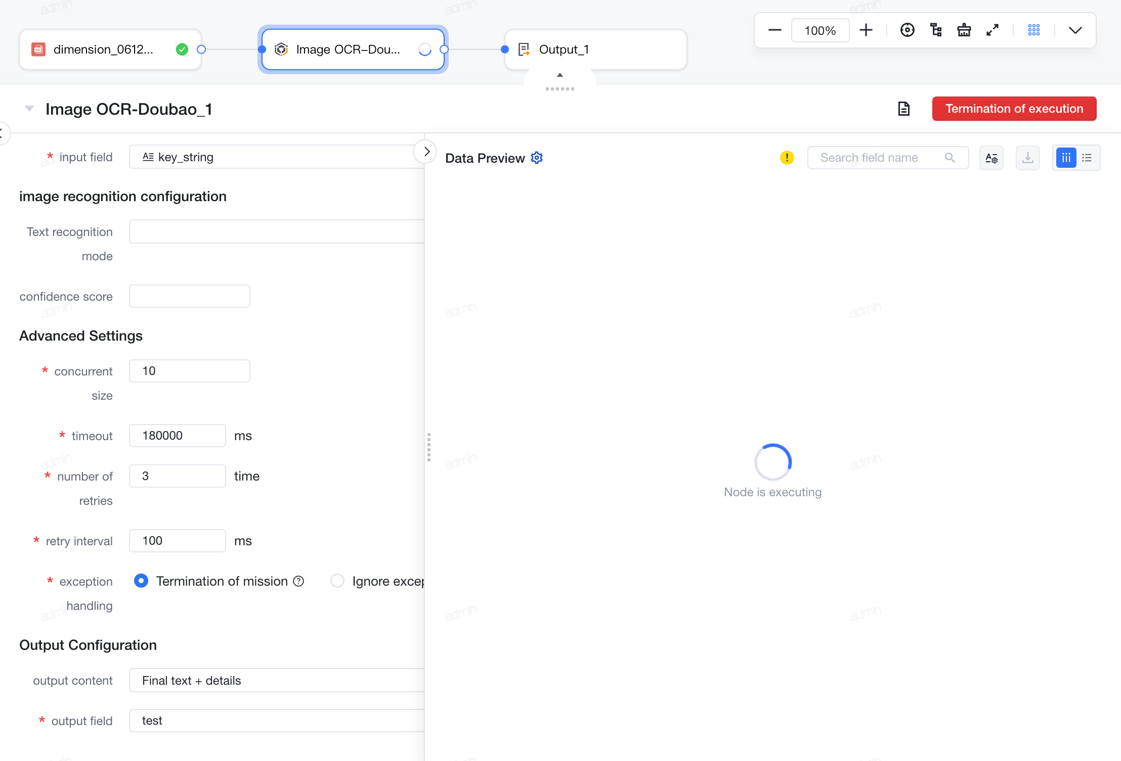The height and width of the screenshot is (761, 1121).
Task: Select the dimension_0612 source node
Action: [110, 50]
